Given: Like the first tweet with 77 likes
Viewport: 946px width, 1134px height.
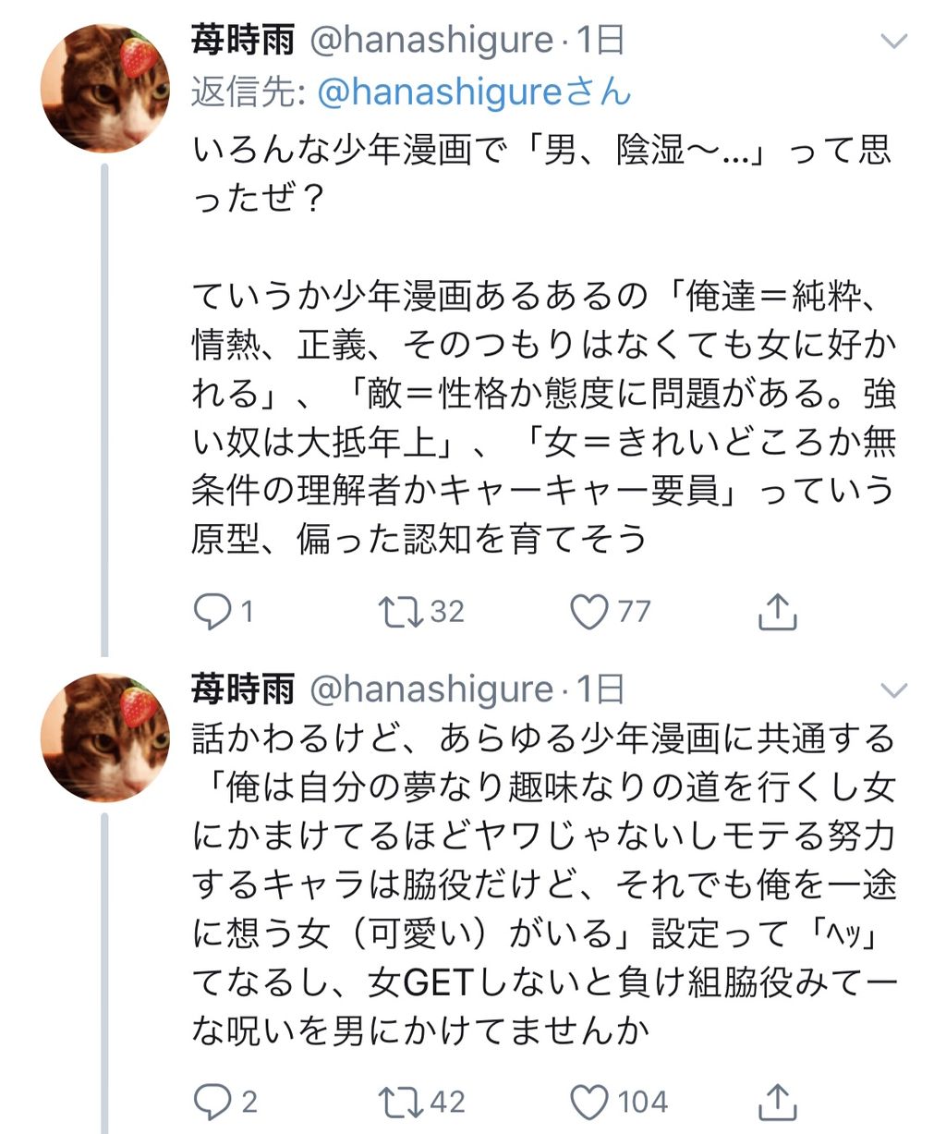Looking at the screenshot, I should click(589, 611).
